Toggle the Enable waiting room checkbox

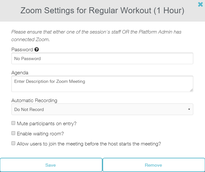pyautogui.click(x=13, y=133)
